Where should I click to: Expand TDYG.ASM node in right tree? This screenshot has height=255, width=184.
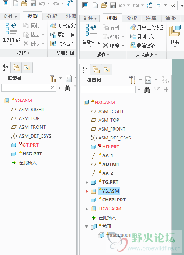point(87,209)
